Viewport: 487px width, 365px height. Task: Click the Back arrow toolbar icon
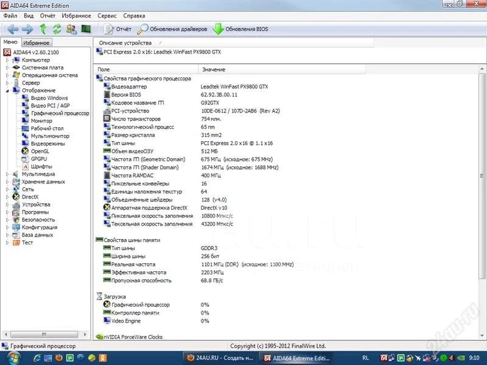13,29
